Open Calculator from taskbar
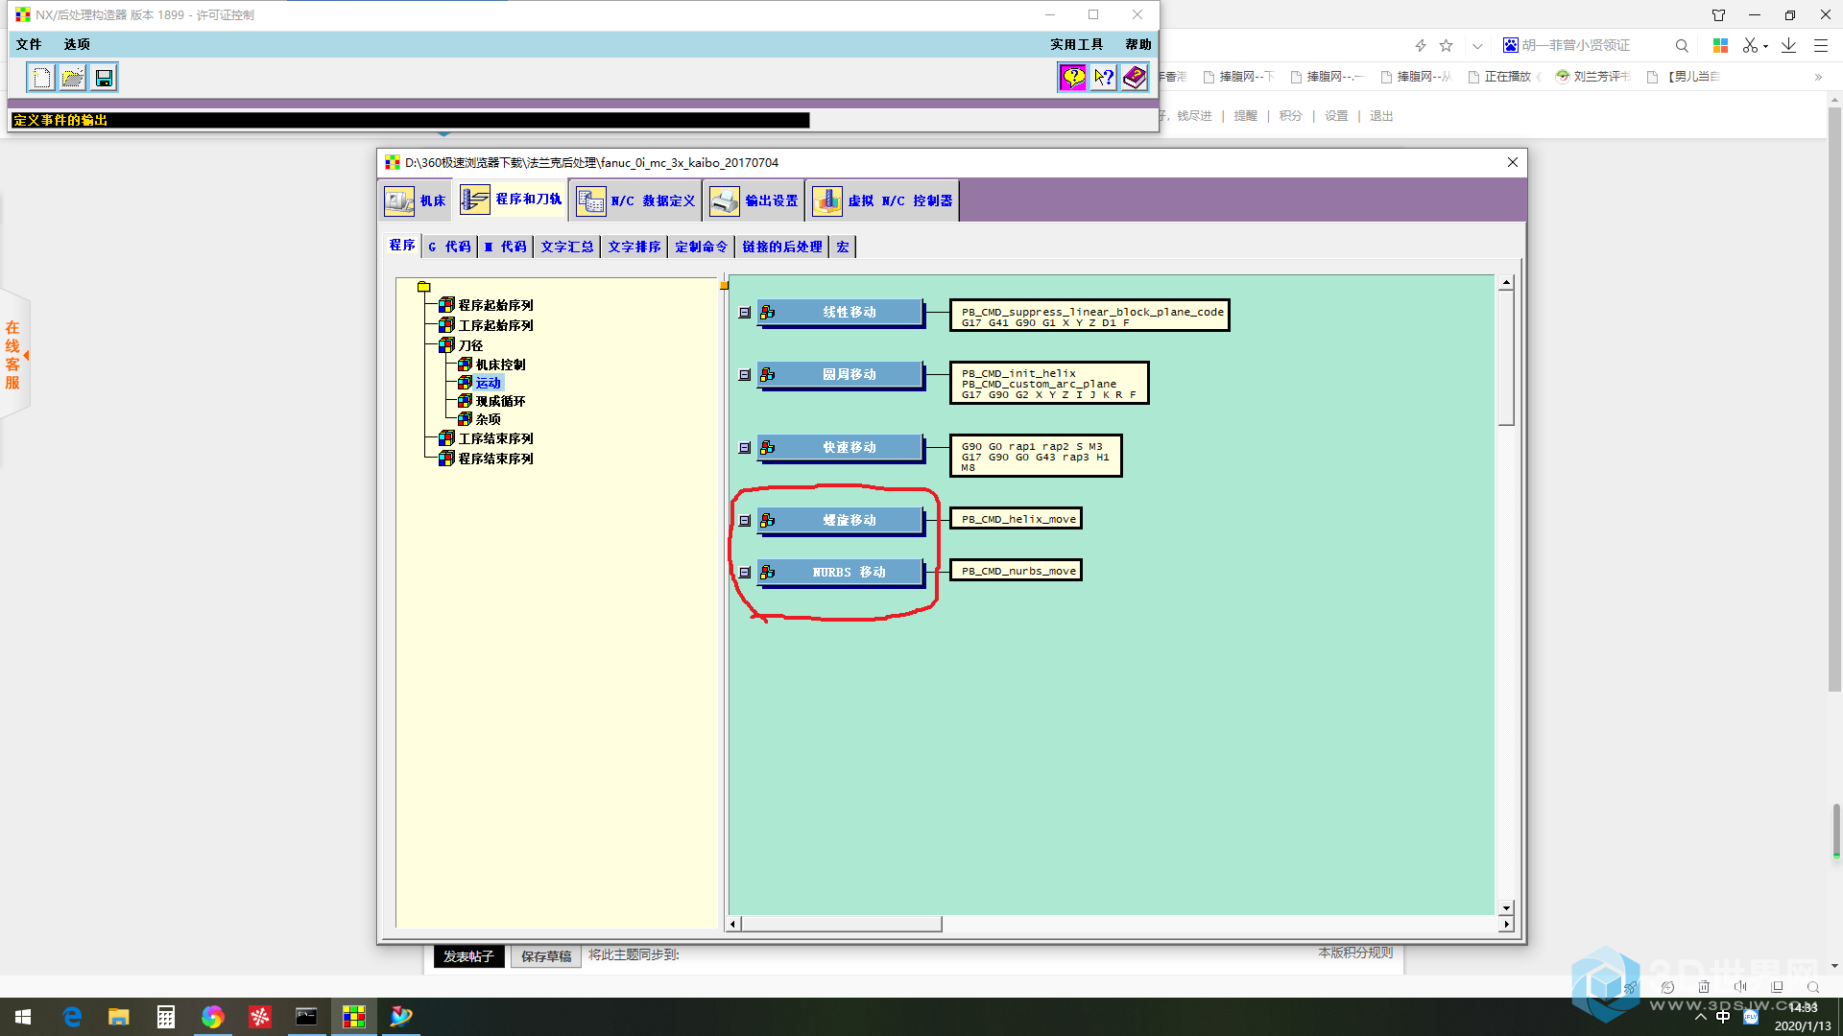Viewport: 1843px width, 1036px height. pos(166,1017)
